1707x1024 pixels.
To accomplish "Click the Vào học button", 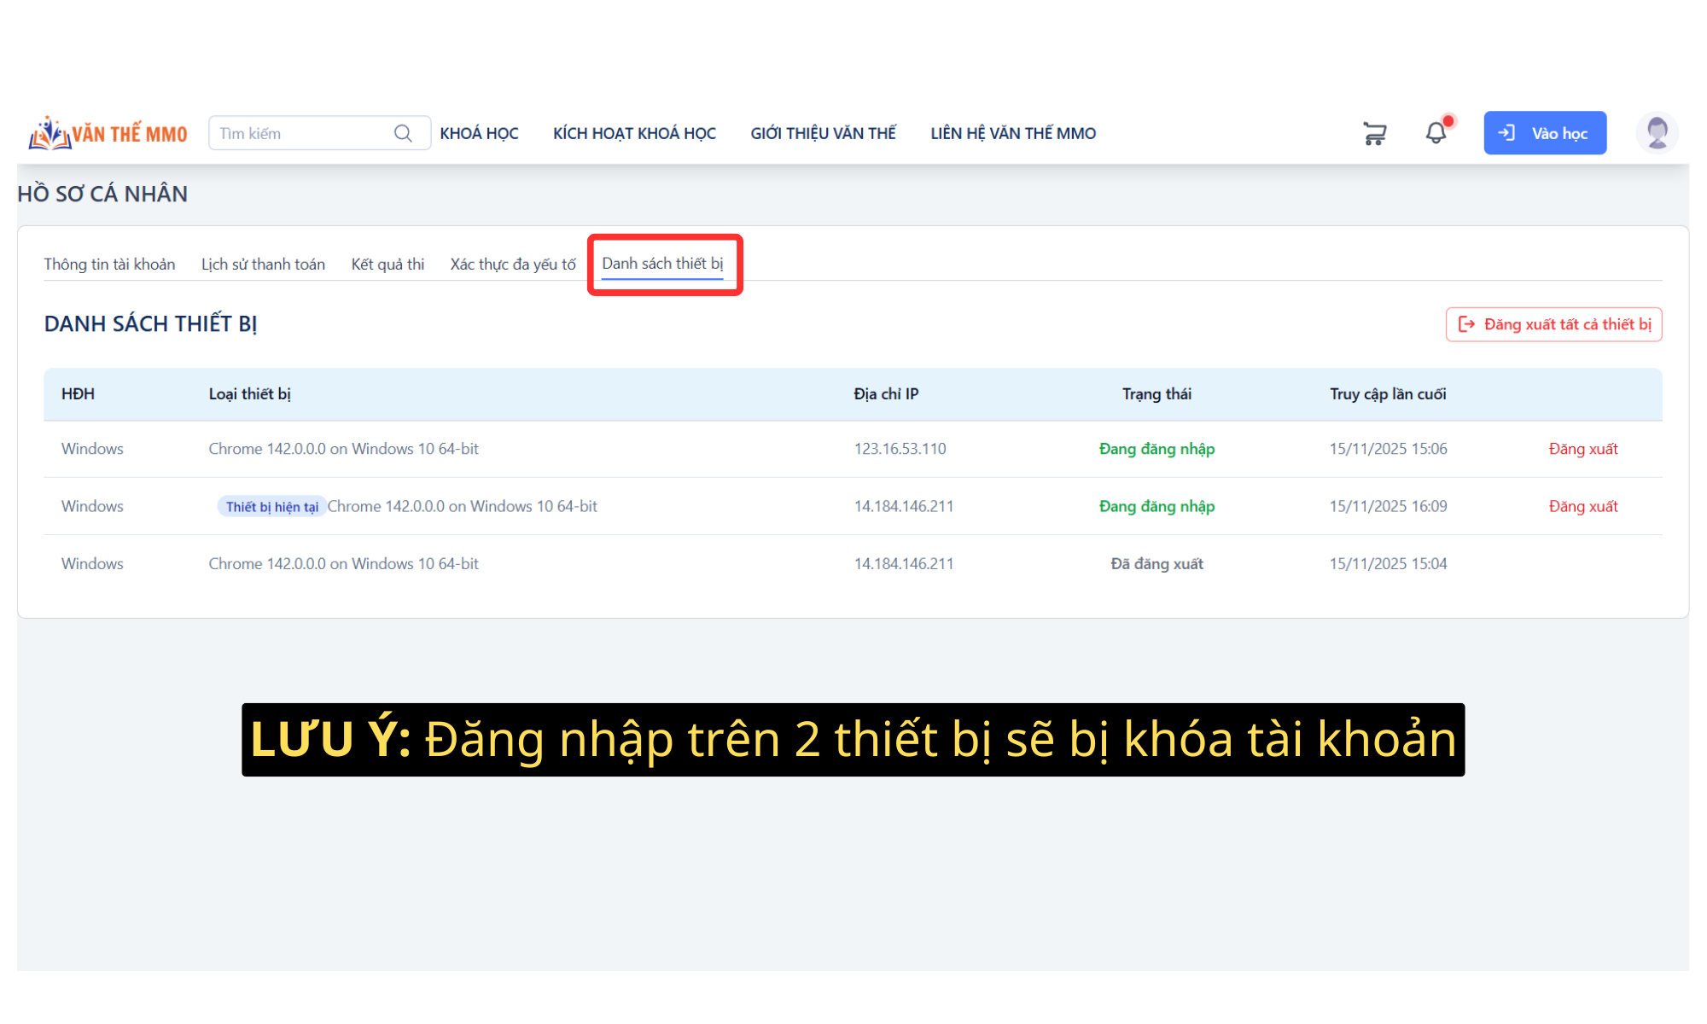I will point(1544,133).
